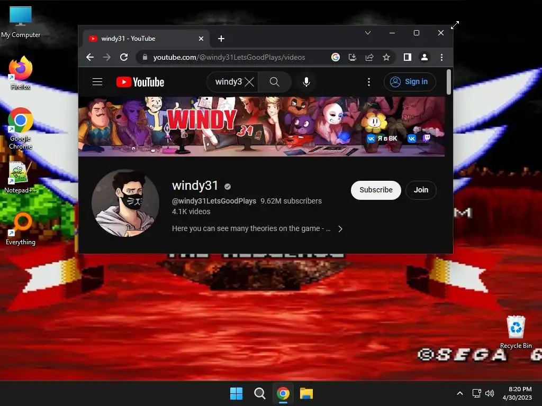Screen dimensions: 542x406
Task: Start voice search with microphone
Action: click(x=306, y=82)
